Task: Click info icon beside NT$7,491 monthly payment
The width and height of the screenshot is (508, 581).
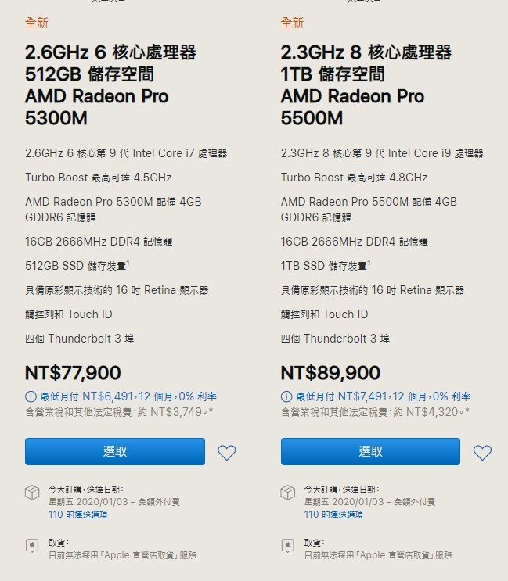Action: coord(286,396)
